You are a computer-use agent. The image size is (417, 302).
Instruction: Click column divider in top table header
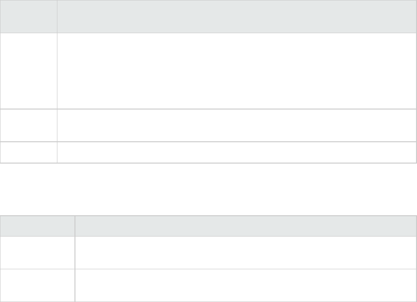(x=57, y=16)
